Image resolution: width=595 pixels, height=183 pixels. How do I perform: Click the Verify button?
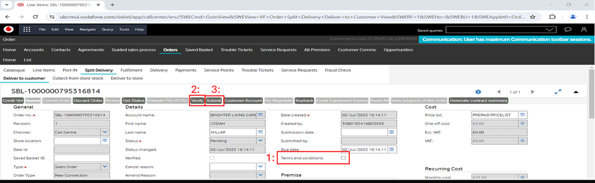(x=197, y=100)
